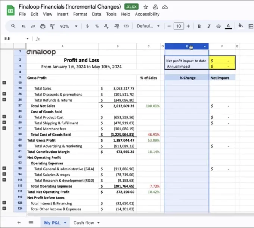Open the text color picker
The image size is (254, 228).
click(x=228, y=26)
